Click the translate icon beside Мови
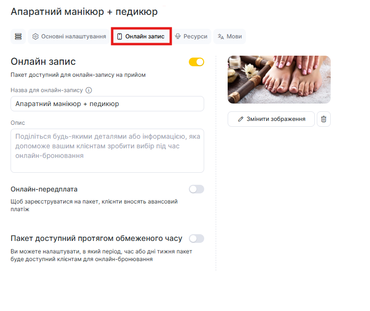Screen dimensions: 370x311 (x=220, y=36)
